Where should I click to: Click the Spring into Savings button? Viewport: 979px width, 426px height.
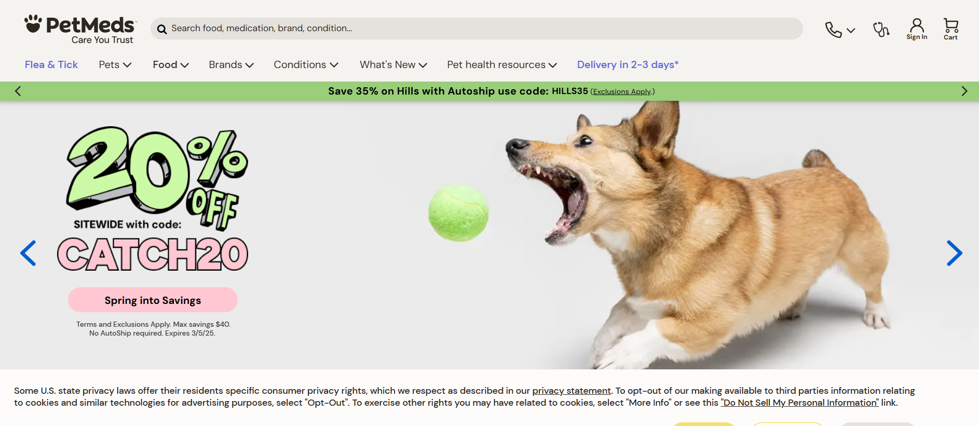coord(153,300)
